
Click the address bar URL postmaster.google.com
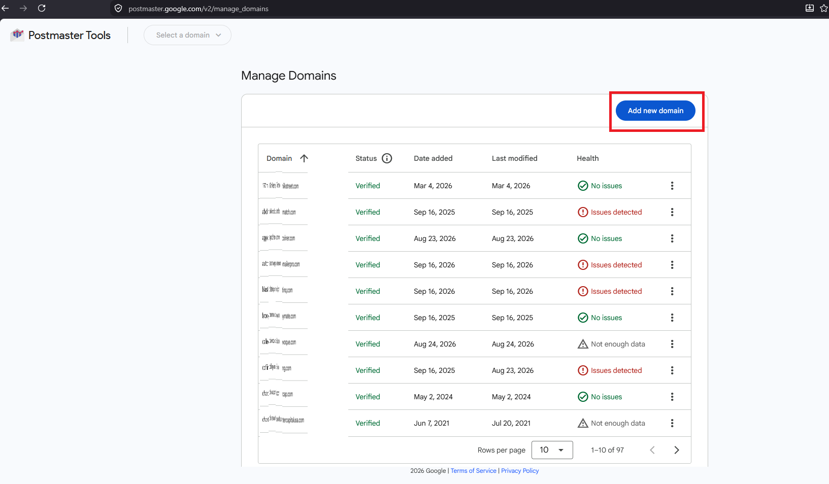pos(198,9)
